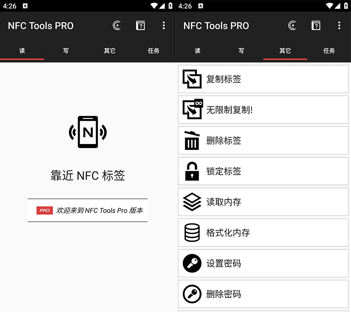This screenshot has height=312, width=351.
Task: Tap the contactless icon in left screen toolbar
Action: click(x=117, y=25)
